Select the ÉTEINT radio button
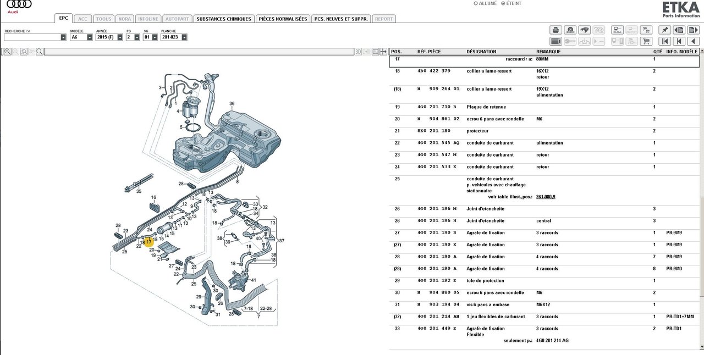Screen dimensions: 704x355 point(503,3)
